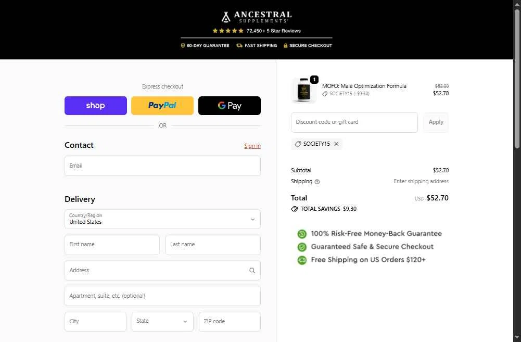Click the address search magnifier icon
The image size is (521, 342).
252,271
